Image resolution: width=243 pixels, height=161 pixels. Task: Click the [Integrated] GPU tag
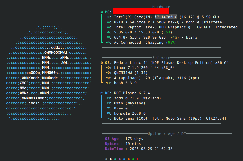pyautogui.click(x=226, y=27)
